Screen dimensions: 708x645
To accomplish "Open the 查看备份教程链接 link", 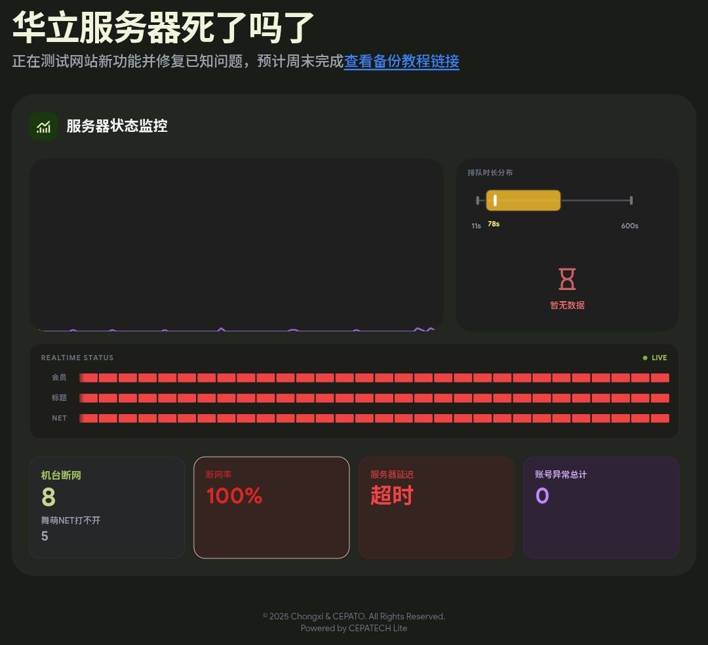I will click(x=401, y=62).
